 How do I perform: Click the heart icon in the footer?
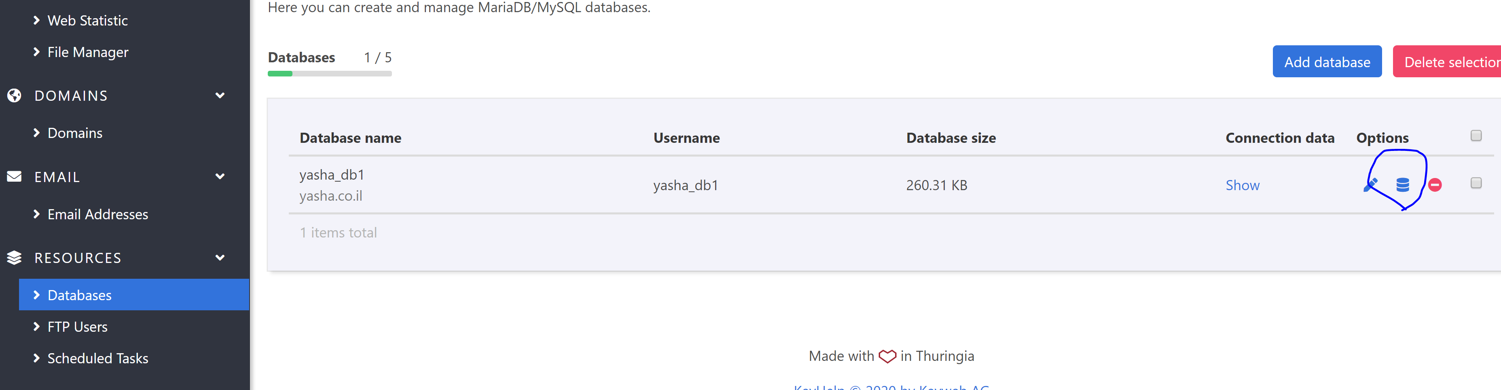tap(887, 356)
